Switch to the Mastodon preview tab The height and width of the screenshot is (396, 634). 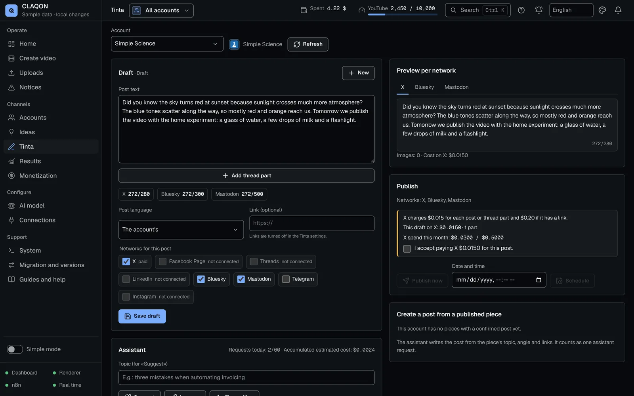tap(456, 87)
